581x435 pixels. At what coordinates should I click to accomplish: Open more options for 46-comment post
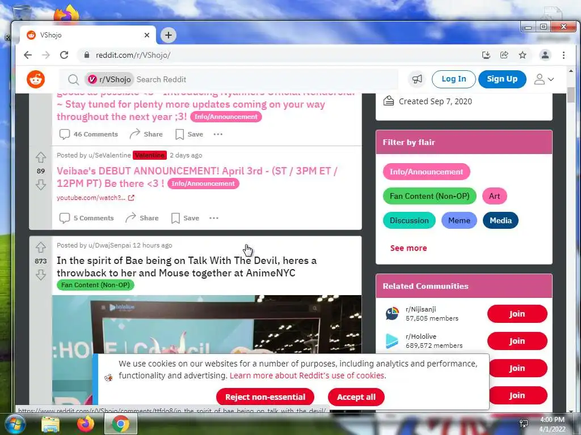click(x=218, y=134)
